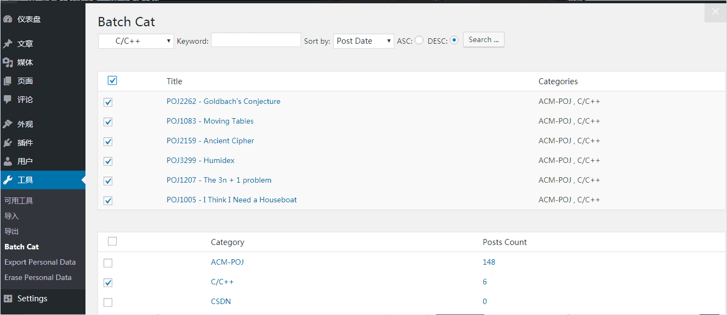Screen dimensions: 727x315
Task: Click the users person icon
Action: pos(8,161)
